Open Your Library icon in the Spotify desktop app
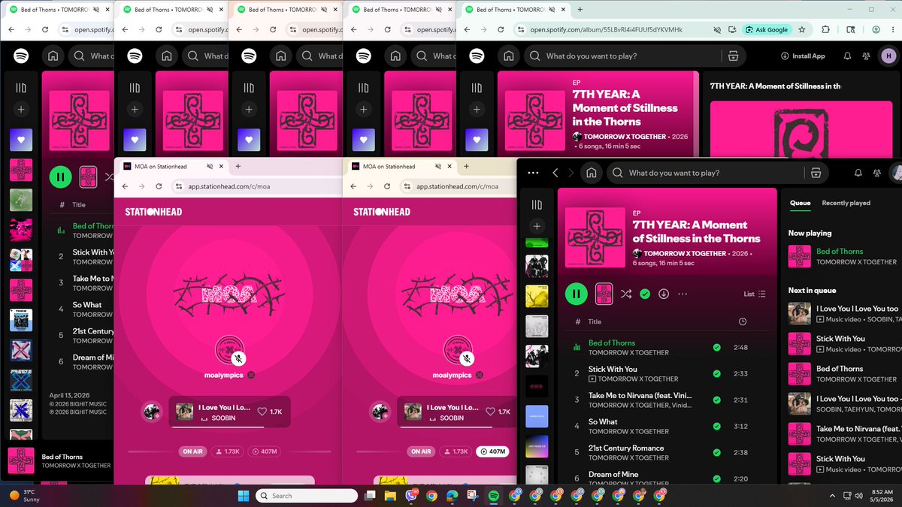The image size is (902, 507). (536, 205)
